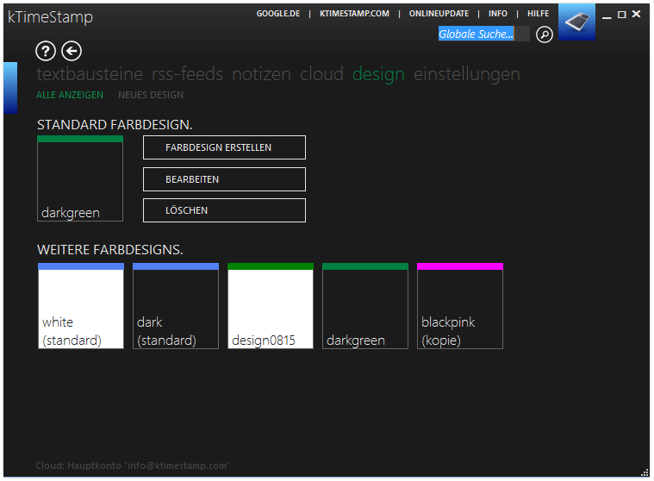Click the BEARBEITEN button
This screenshot has height=481, width=654.
pos(224,179)
